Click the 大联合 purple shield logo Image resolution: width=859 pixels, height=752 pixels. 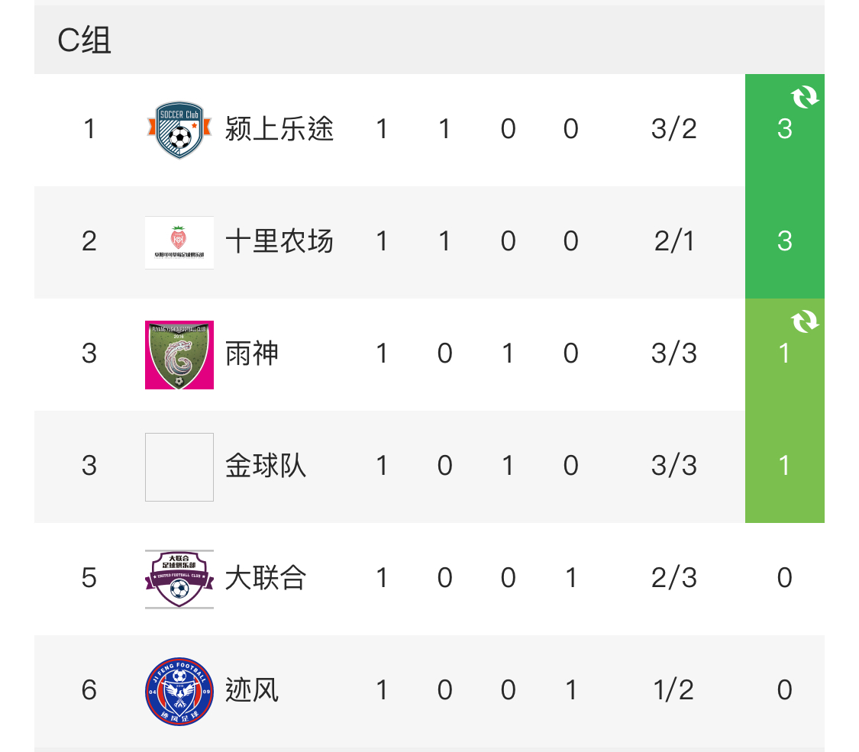(179, 579)
